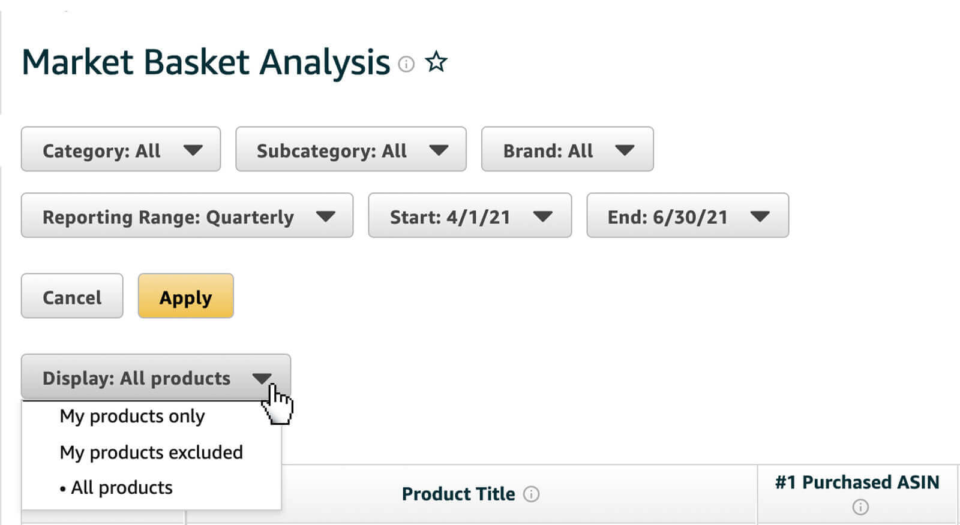Select the All products option
Viewport: 960px width, 525px height.
click(x=121, y=487)
